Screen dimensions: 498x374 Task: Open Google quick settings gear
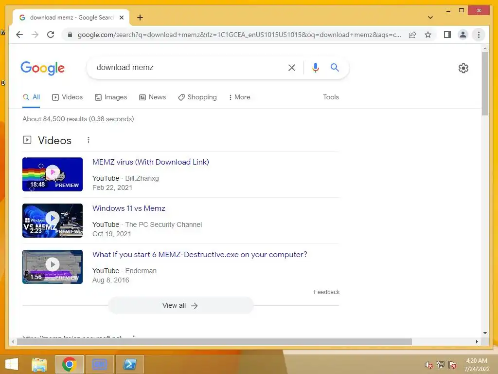click(463, 68)
